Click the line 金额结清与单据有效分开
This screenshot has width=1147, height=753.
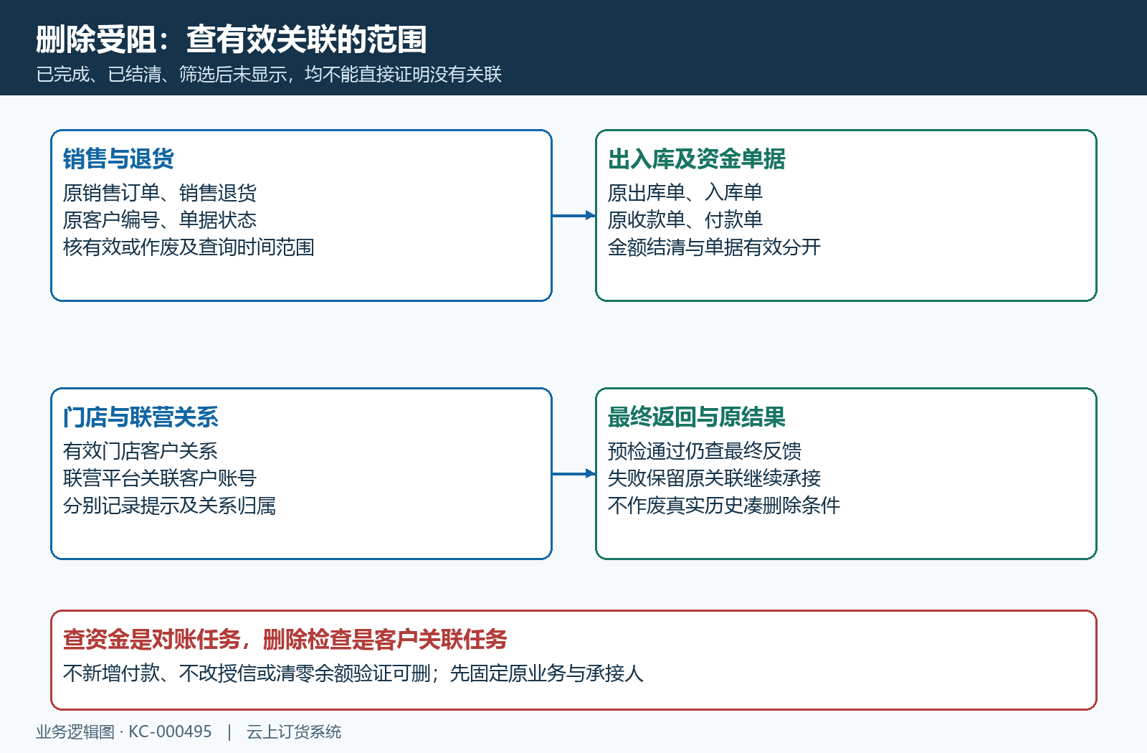click(x=714, y=247)
